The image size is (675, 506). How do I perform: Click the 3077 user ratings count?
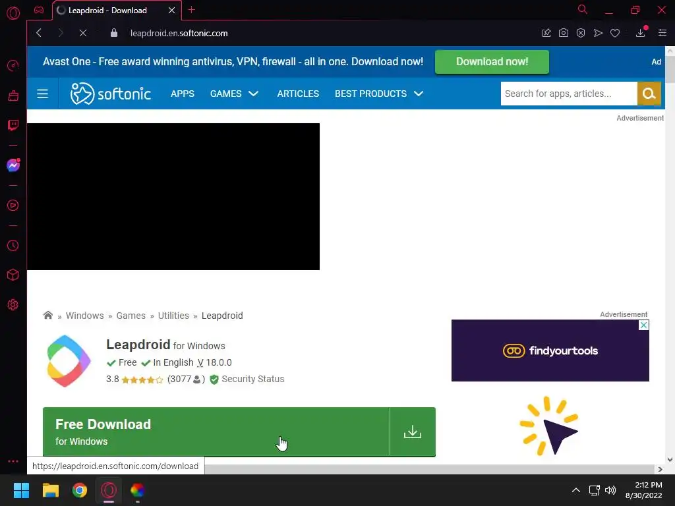186,379
